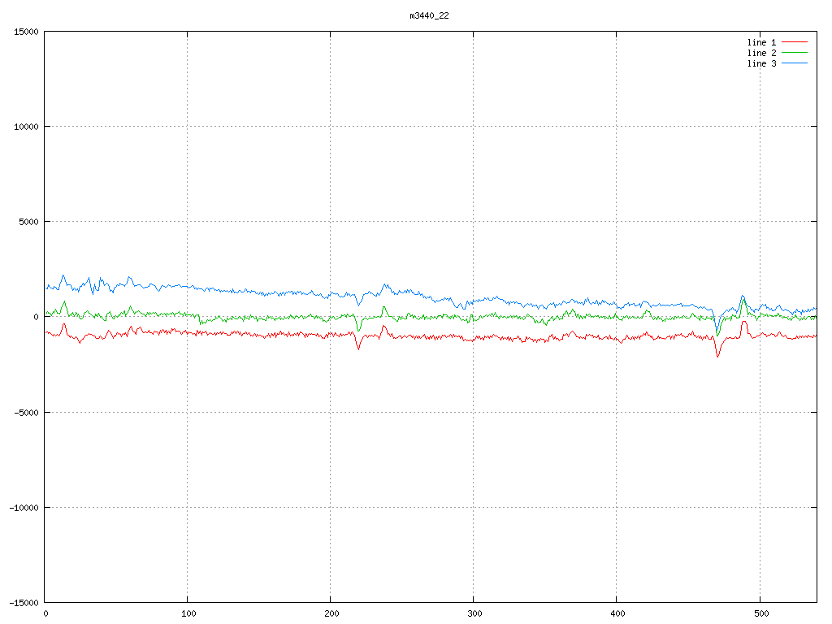
Task: Click the 10000 y-axis label
Action: (x=25, y=127)
